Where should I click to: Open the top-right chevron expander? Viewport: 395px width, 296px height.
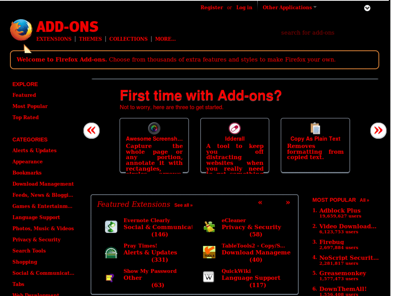pyautogui.click(x=367, y=8)
